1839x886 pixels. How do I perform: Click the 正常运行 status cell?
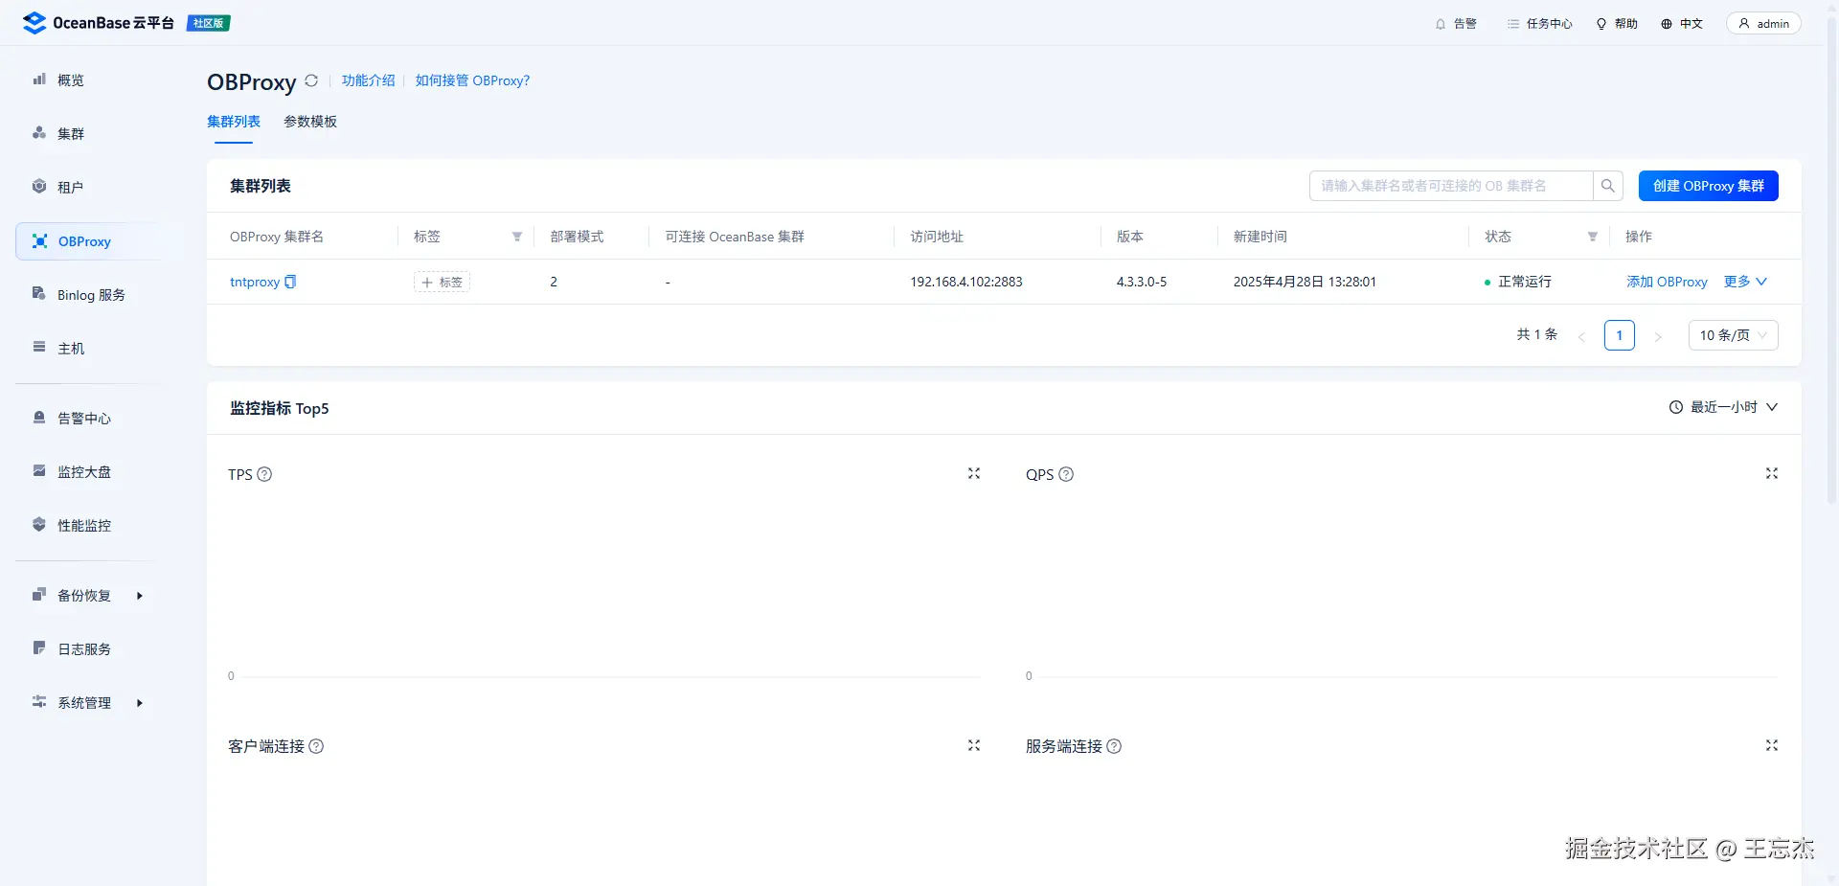pos(1518,282)
